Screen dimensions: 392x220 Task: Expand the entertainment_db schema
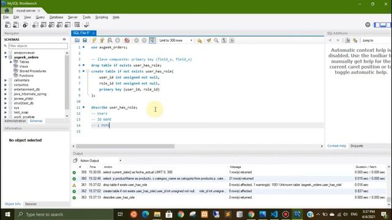coord(6,89)
